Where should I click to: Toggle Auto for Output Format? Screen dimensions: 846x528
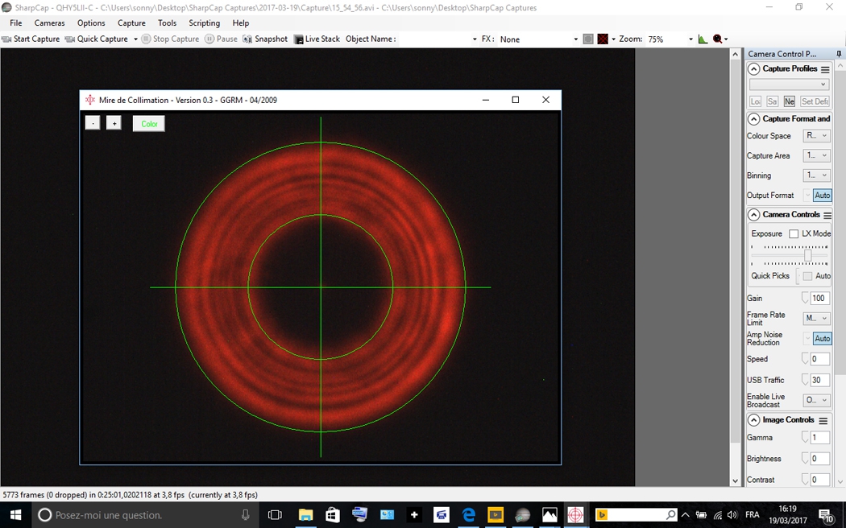click(x=823, y=195)
